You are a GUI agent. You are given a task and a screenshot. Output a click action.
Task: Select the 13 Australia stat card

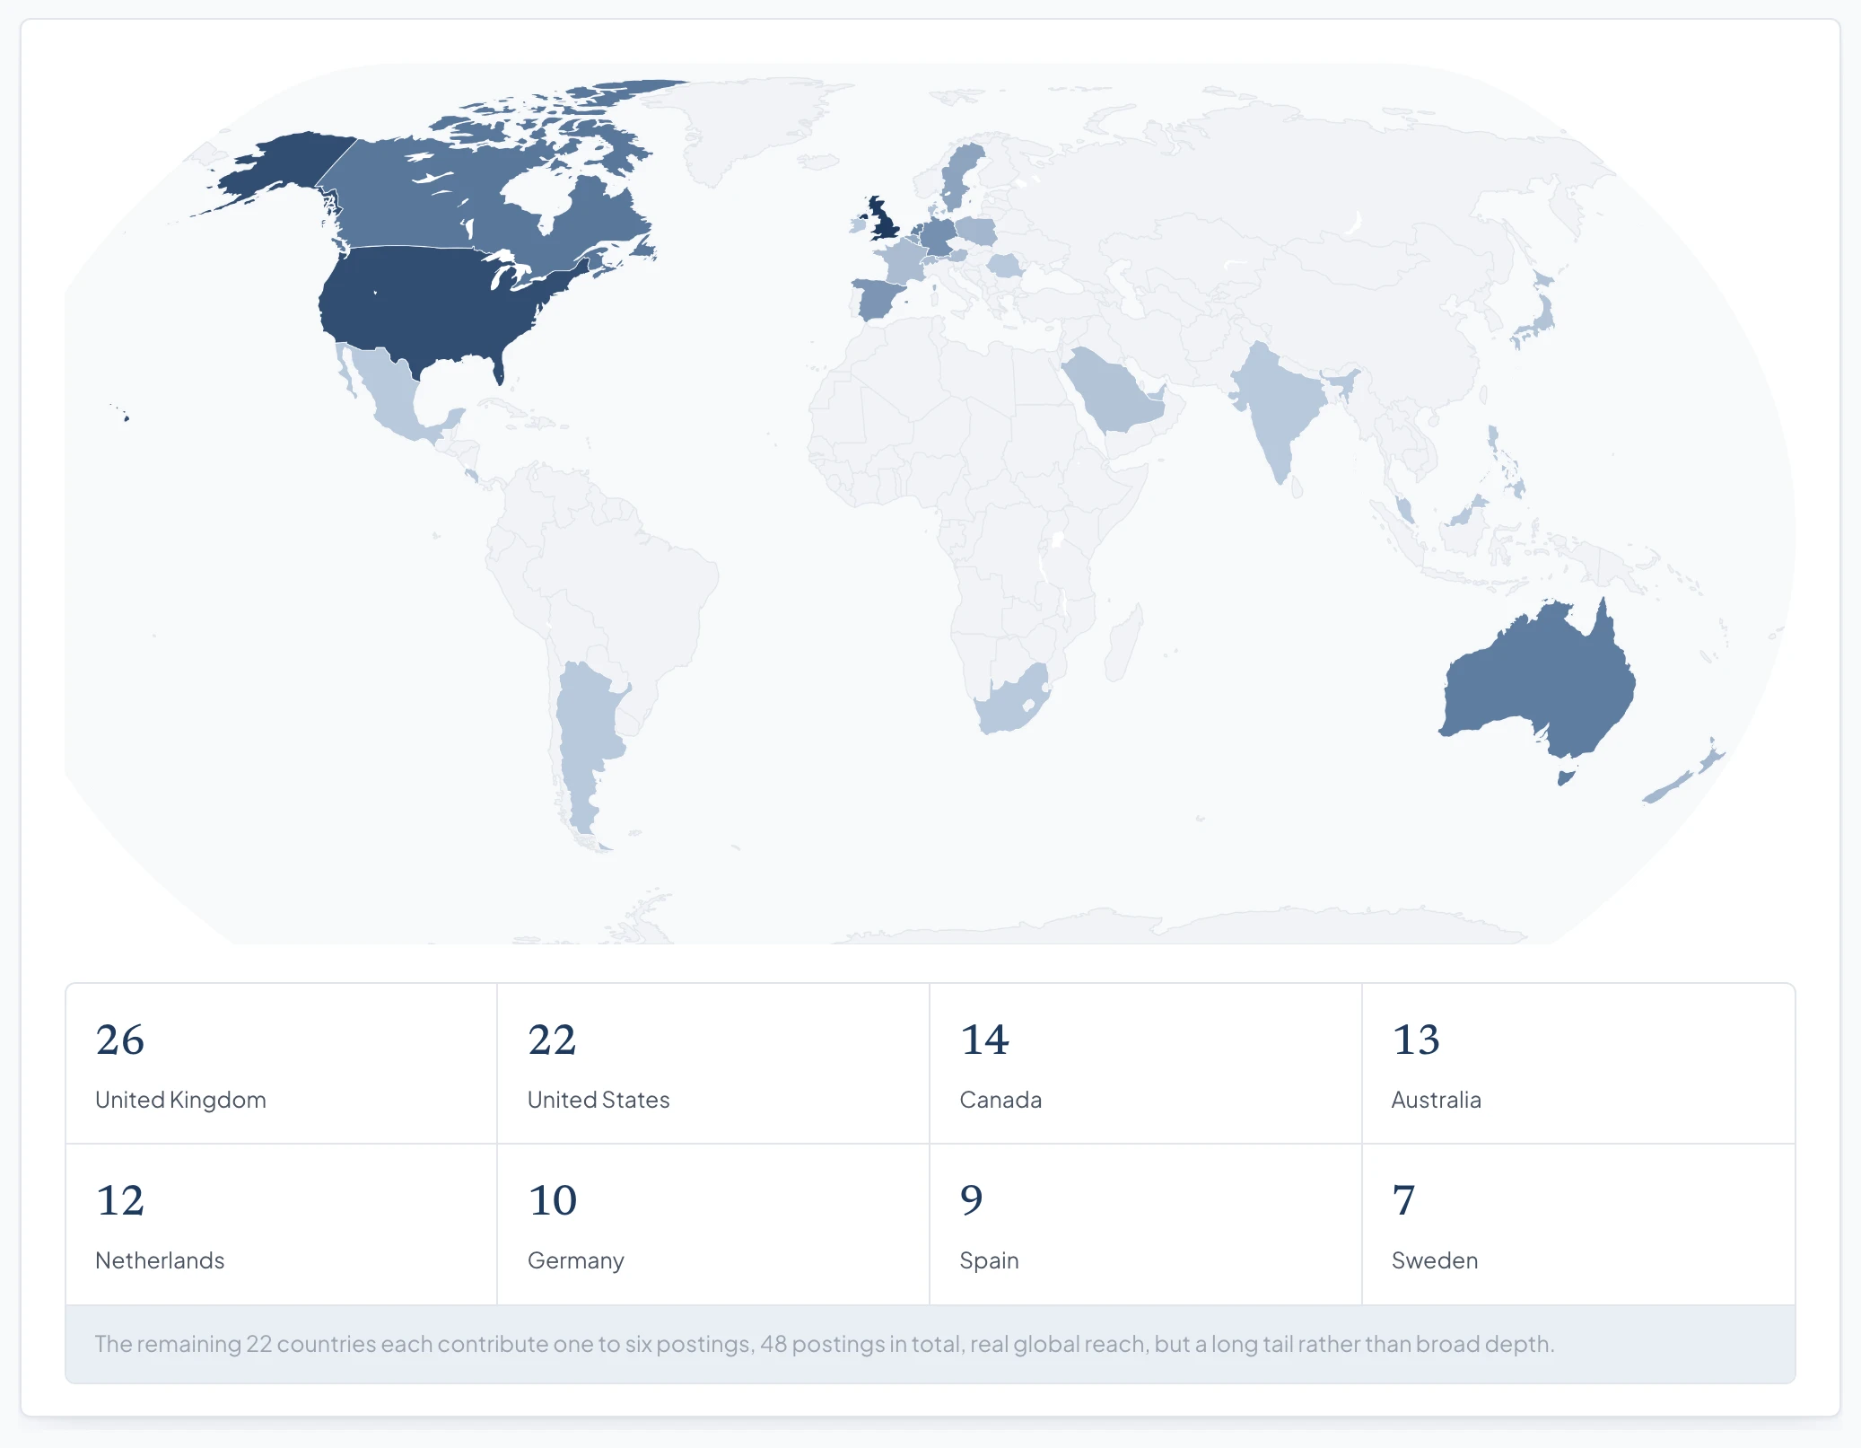click(x=1578, y=1063)
